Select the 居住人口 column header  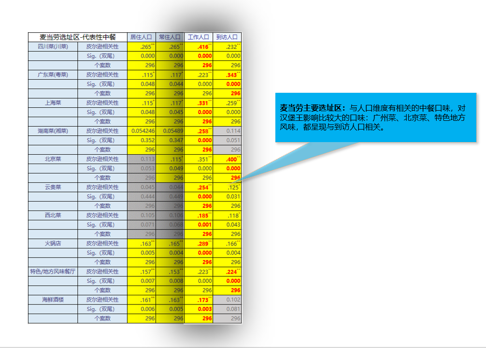(x=142, y=37)
